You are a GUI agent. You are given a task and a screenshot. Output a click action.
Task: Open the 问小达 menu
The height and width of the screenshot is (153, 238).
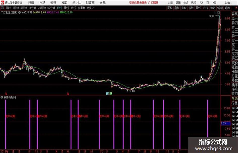click(x=77, y=3)
